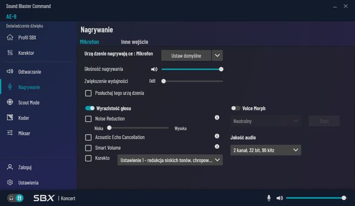Click the Ustaw domyślne button
This screenshot has width=355, height=206.
[186, 56]
